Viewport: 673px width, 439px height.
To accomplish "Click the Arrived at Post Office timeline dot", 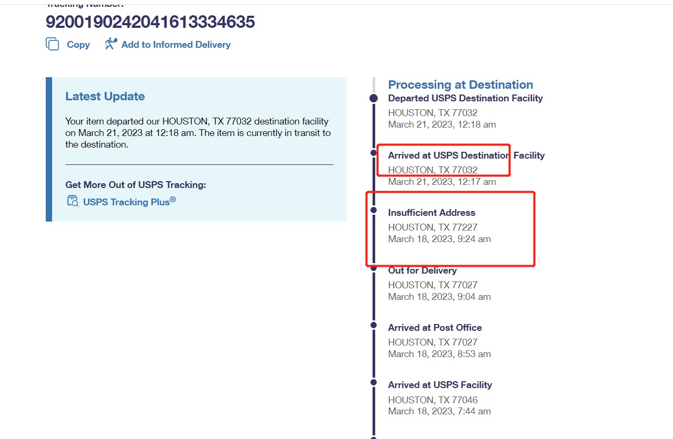I will pyautogui.click(x=374, y=325).
